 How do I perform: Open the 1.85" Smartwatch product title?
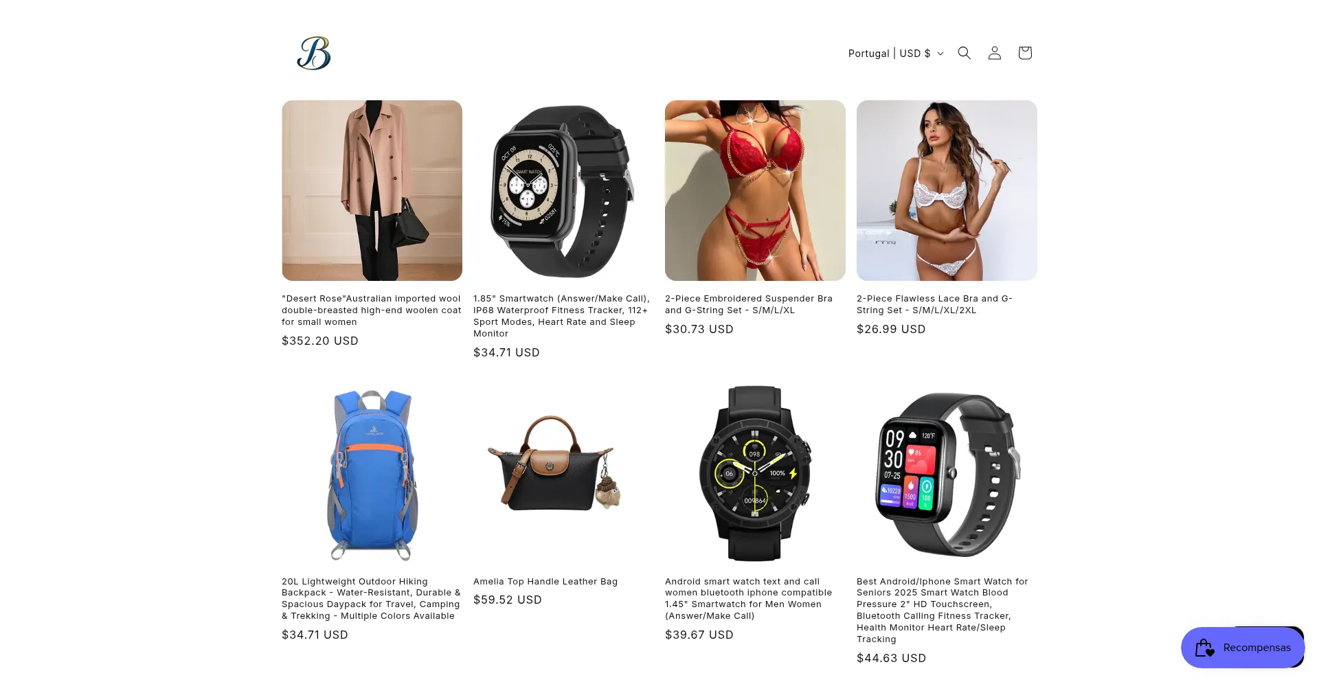pos(561,316)
